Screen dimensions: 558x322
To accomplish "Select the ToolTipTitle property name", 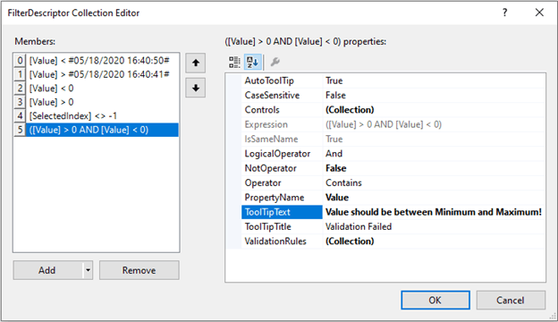I will pos(268,226).
